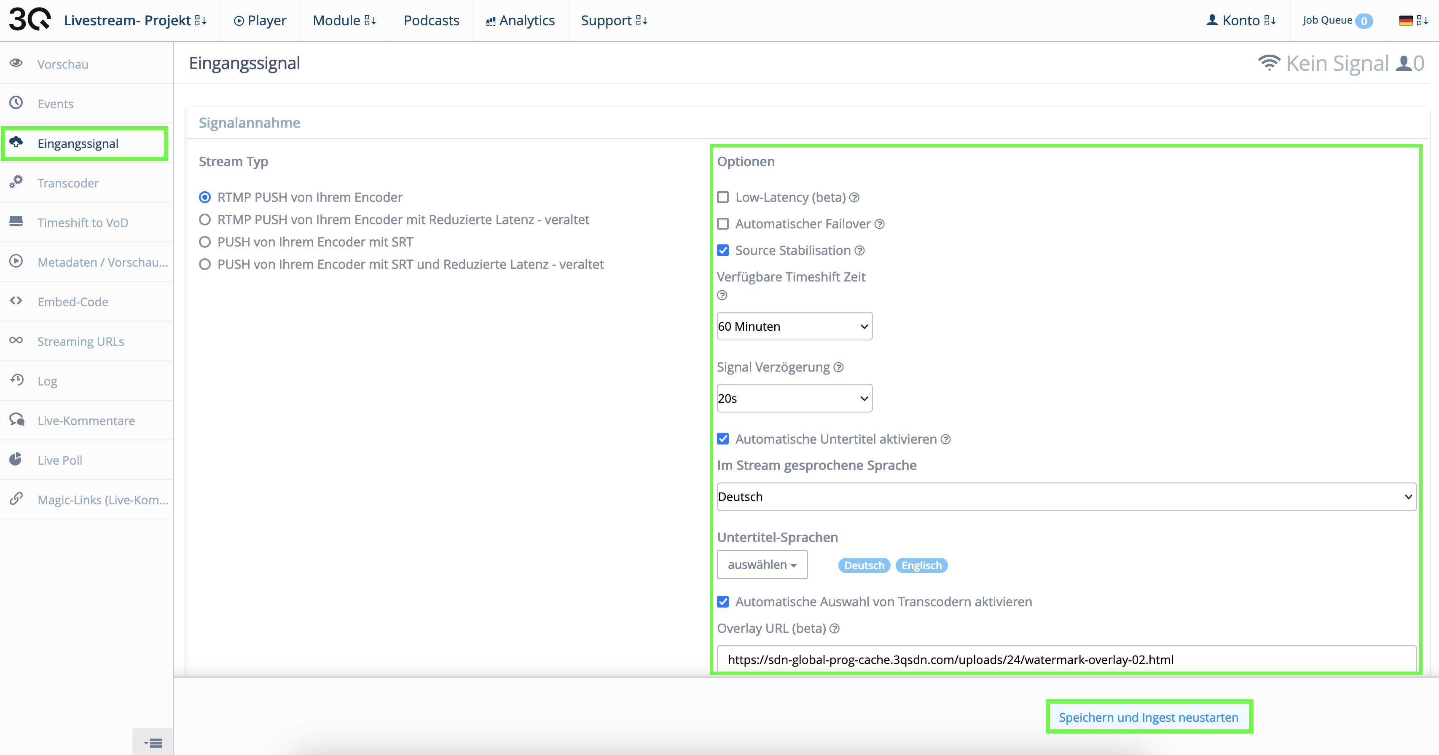Open the Podcasts tab
The height and width of the screenshot is (755, 1439).
point(431,21)
